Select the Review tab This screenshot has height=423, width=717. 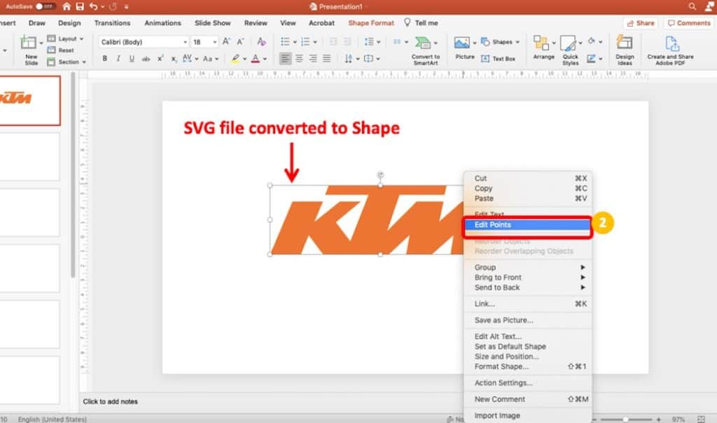coord(256,23)
